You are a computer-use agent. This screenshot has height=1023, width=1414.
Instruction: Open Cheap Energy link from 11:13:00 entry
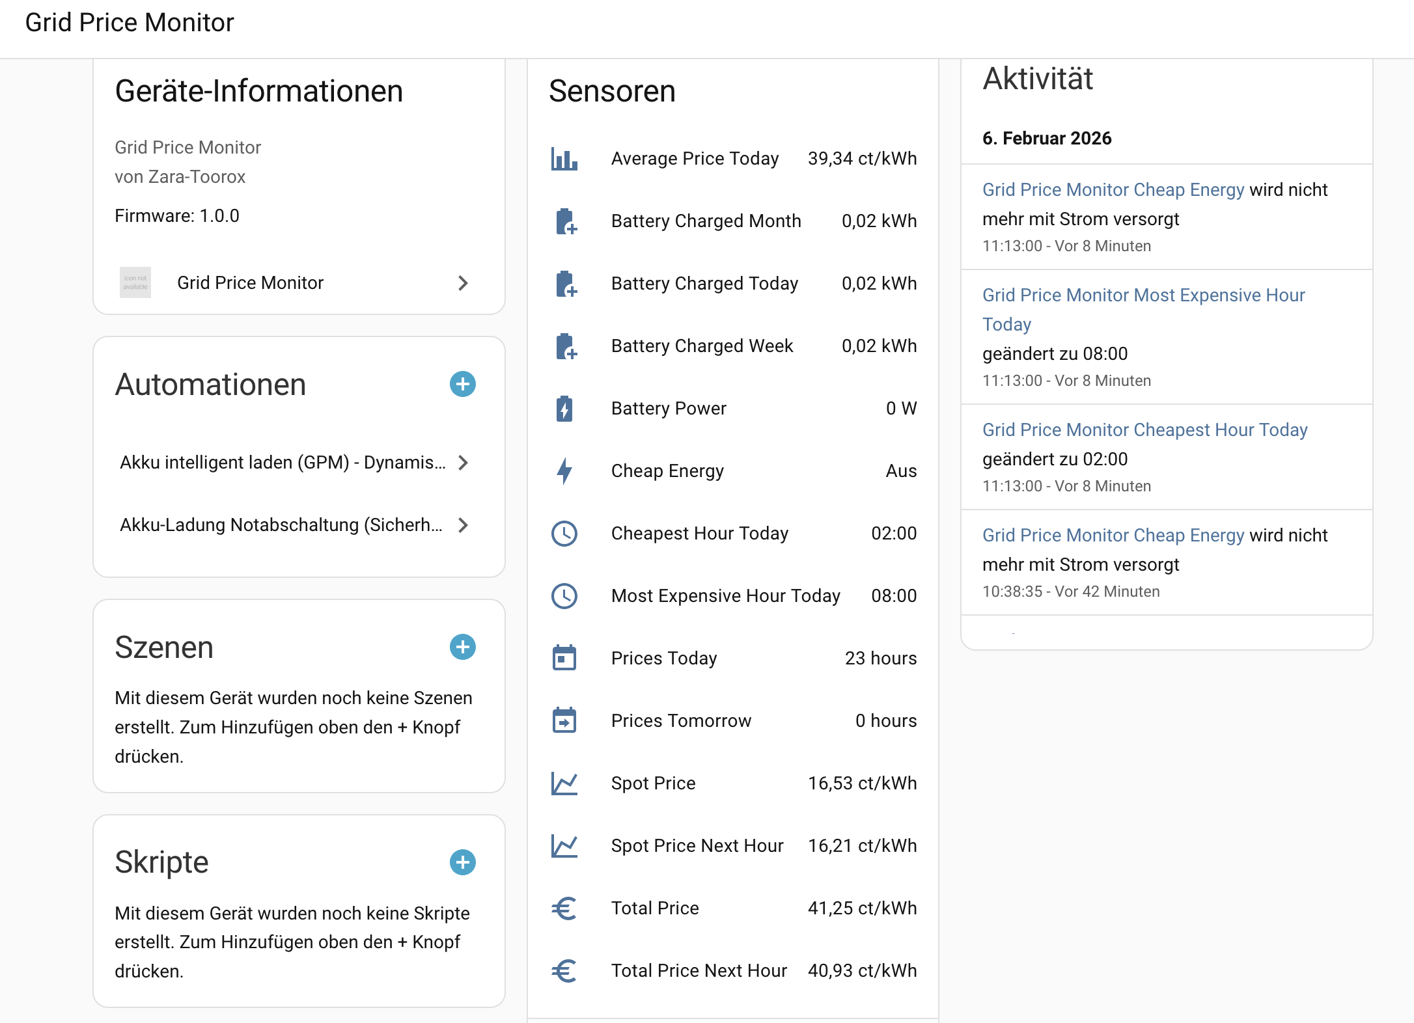point(1113,190)
